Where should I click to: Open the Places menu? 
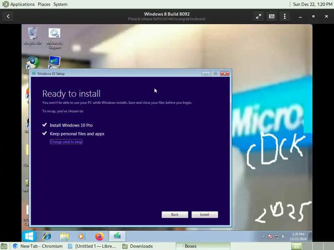point(44,4)
